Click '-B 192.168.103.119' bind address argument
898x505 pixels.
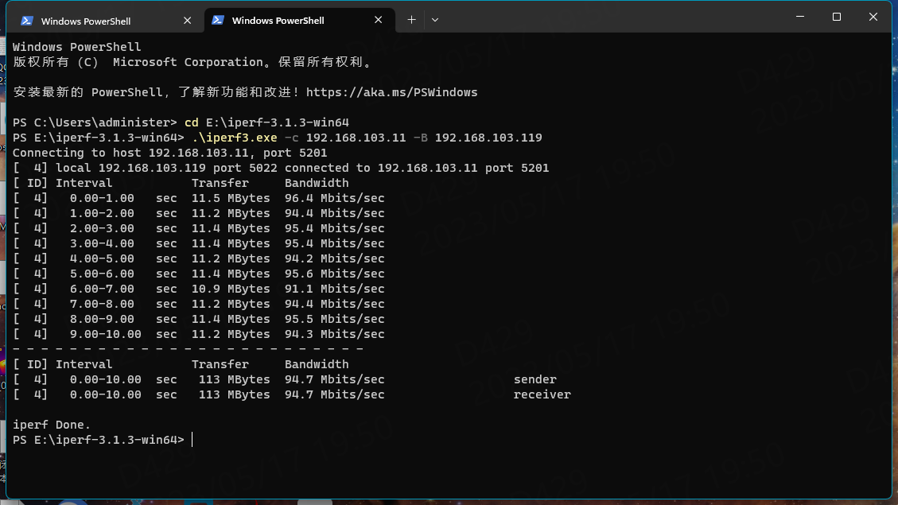[478, 138]
